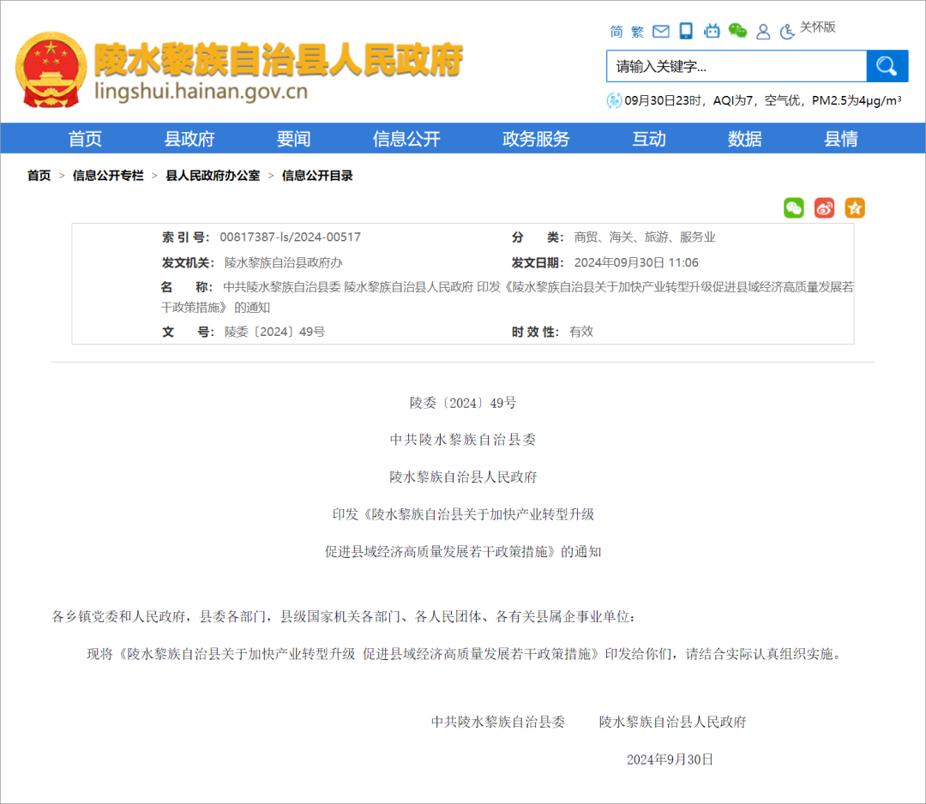Screen dimensions: 926x804
Task: Click centered heading 中共陵水黎族自治县委
Action: [463, 439]
